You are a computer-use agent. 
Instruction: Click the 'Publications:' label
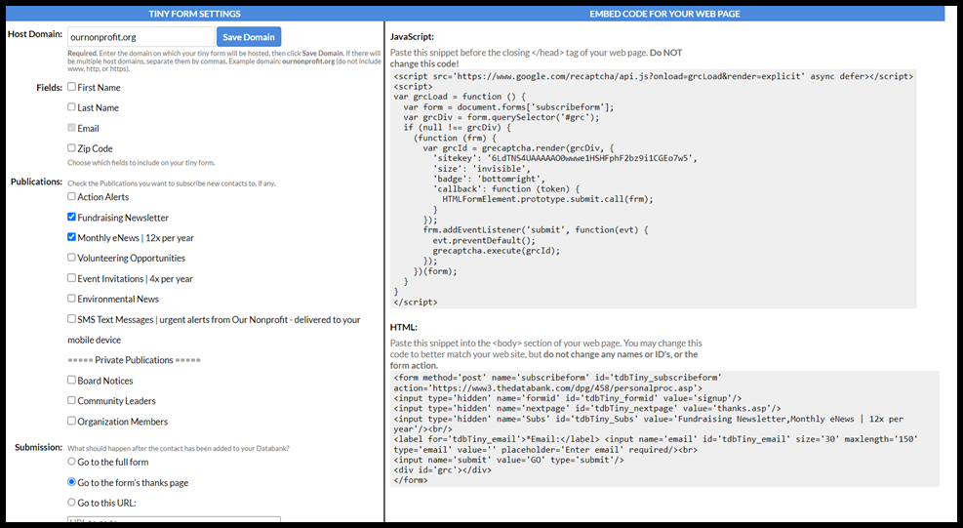pos(36,182)
